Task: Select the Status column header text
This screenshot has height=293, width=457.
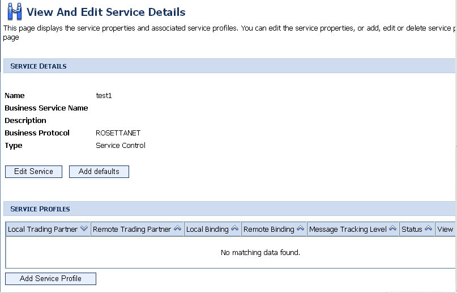Action: [412, 230]
